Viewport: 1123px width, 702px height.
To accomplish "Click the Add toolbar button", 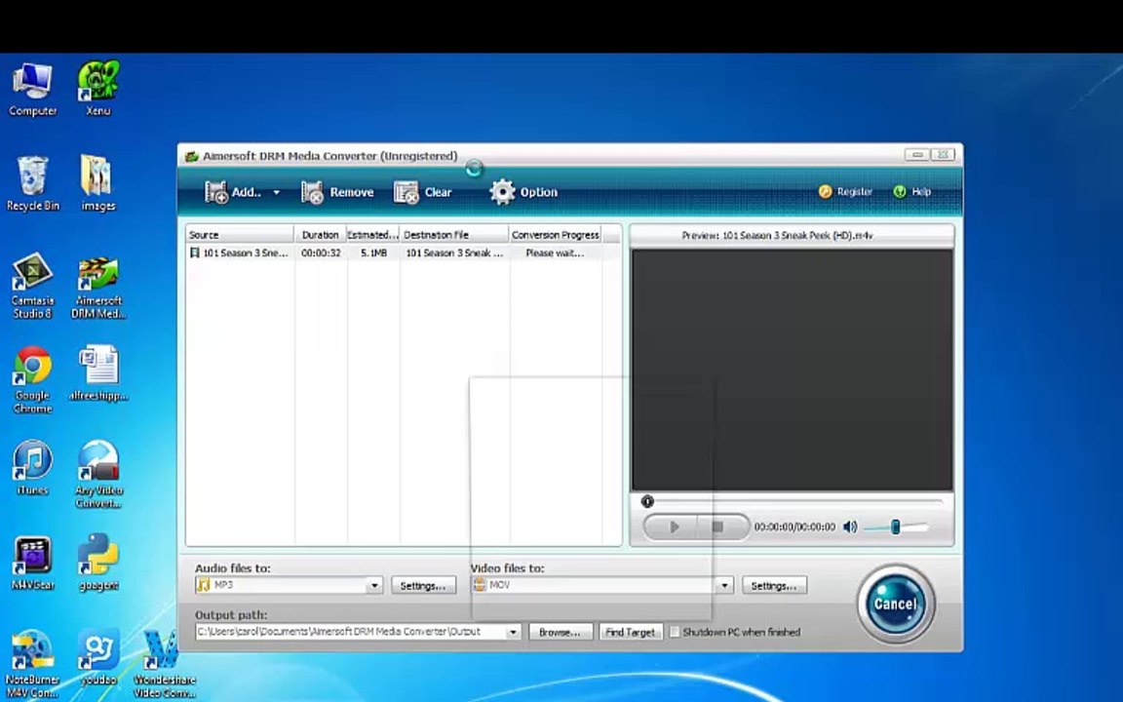I will [234, 192].
